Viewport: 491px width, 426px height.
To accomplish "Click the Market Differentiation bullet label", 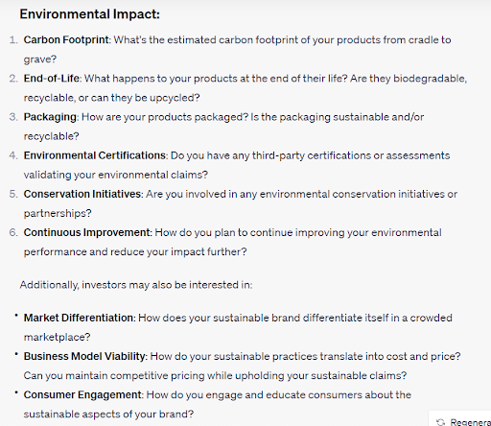I will pyautogui.click(x=79, y=318).
